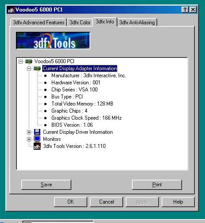Click the question mark help button in title bar
This screenshot has height=223, width=205.
coord(185,10)
